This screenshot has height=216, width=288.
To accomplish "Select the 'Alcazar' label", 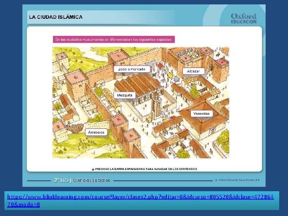I will click(194, 71).
